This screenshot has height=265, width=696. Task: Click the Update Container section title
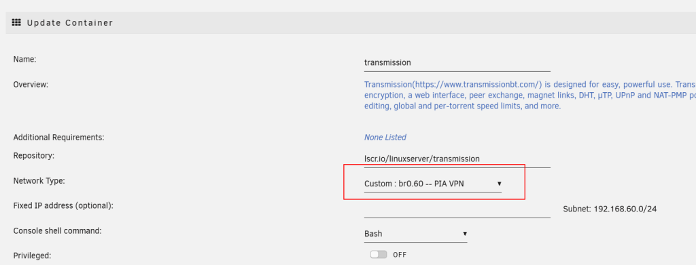click(x=70, y=22)
